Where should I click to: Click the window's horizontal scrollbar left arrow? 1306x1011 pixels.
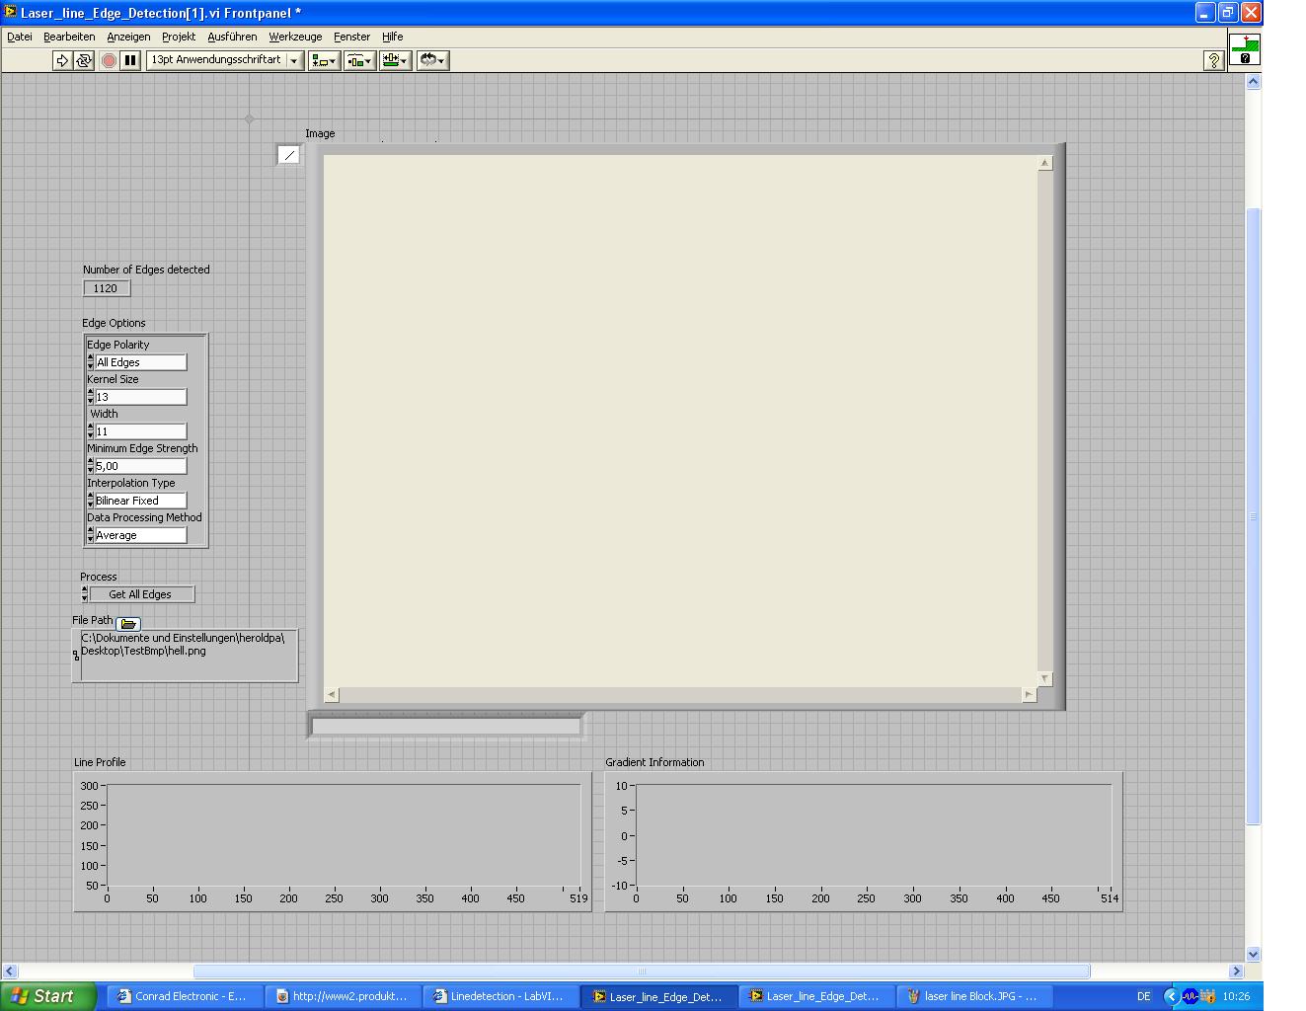[10, 971]
